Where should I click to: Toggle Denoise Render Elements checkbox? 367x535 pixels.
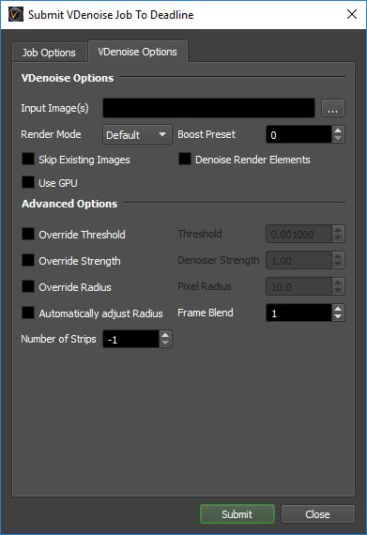[x=185, y=159]
